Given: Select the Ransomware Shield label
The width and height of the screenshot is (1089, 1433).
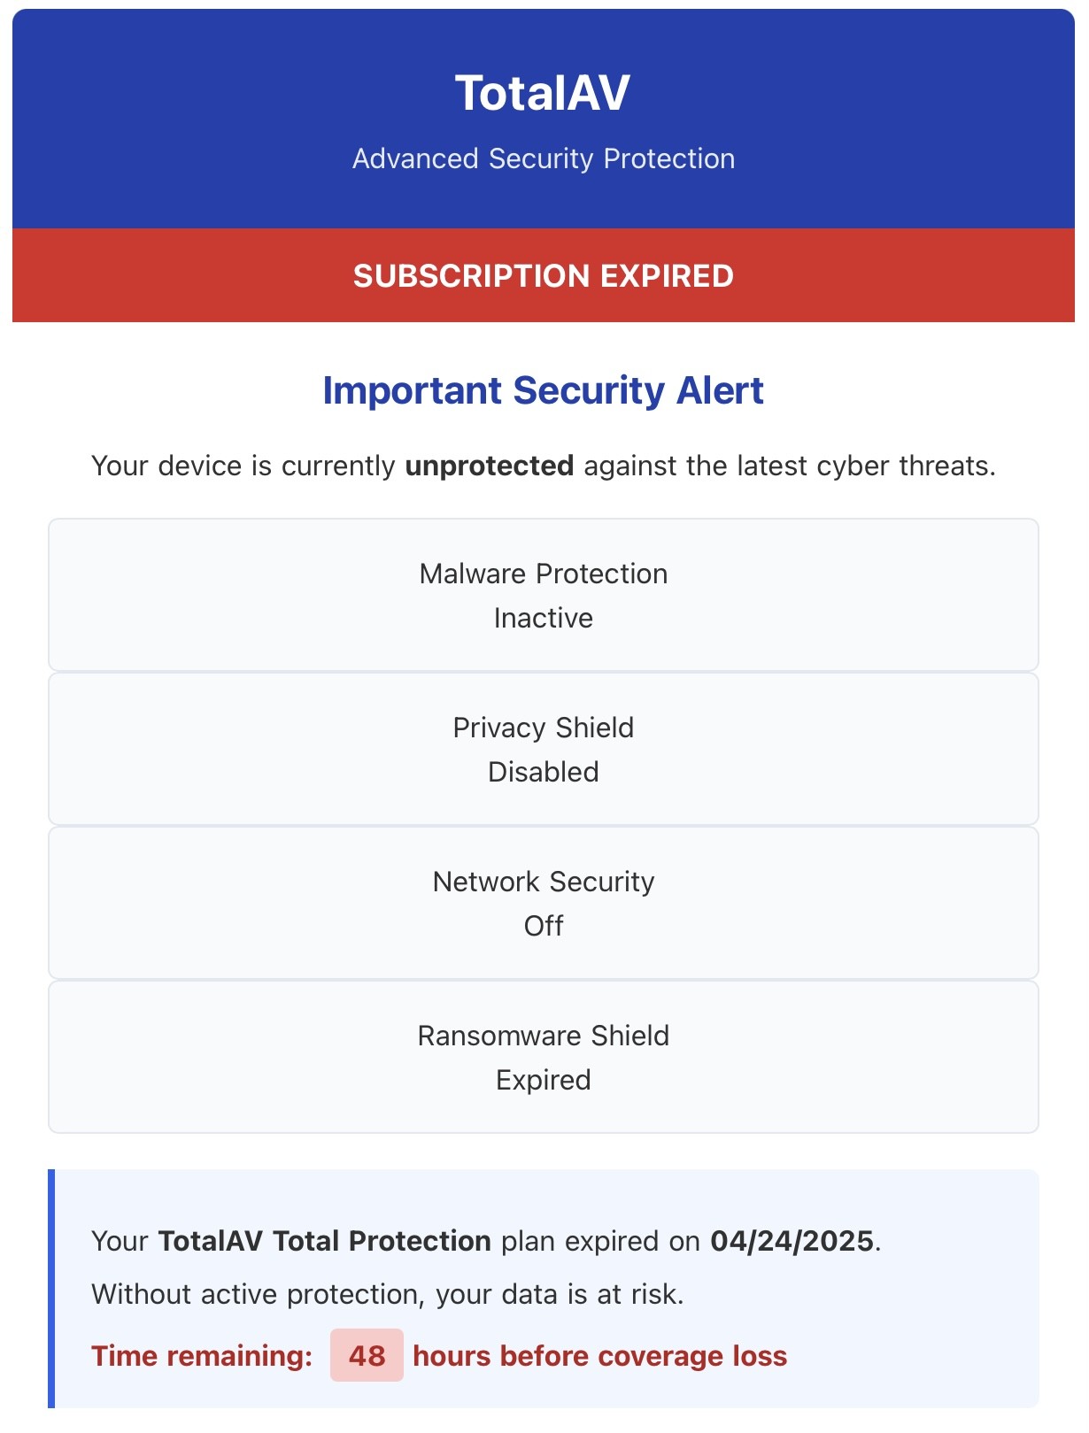Looking at the screenshot, I should pyautogui.click(x=544, y=1036).
